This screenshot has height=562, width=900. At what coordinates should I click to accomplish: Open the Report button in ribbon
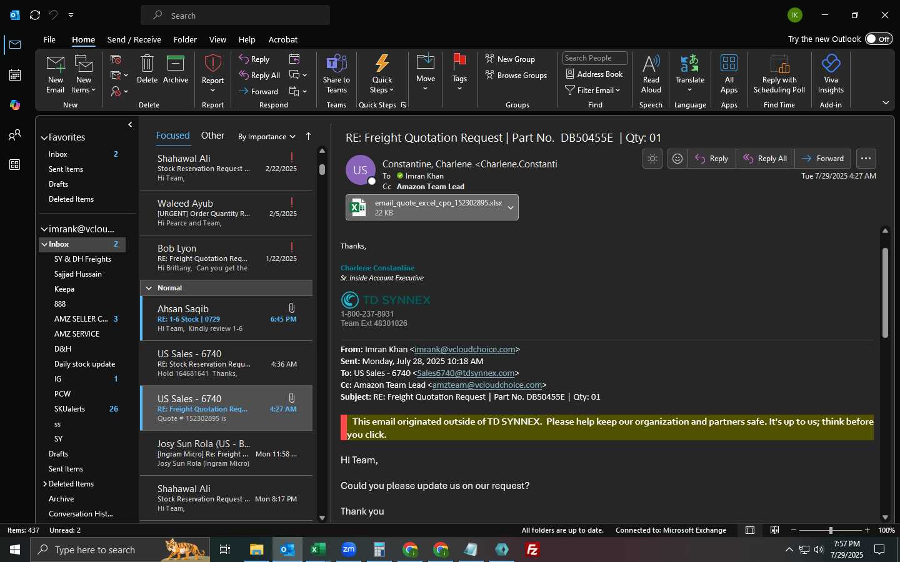212,74
